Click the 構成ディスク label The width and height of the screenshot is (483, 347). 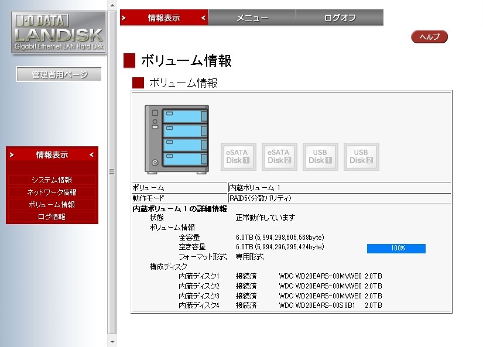click(168, 267)
